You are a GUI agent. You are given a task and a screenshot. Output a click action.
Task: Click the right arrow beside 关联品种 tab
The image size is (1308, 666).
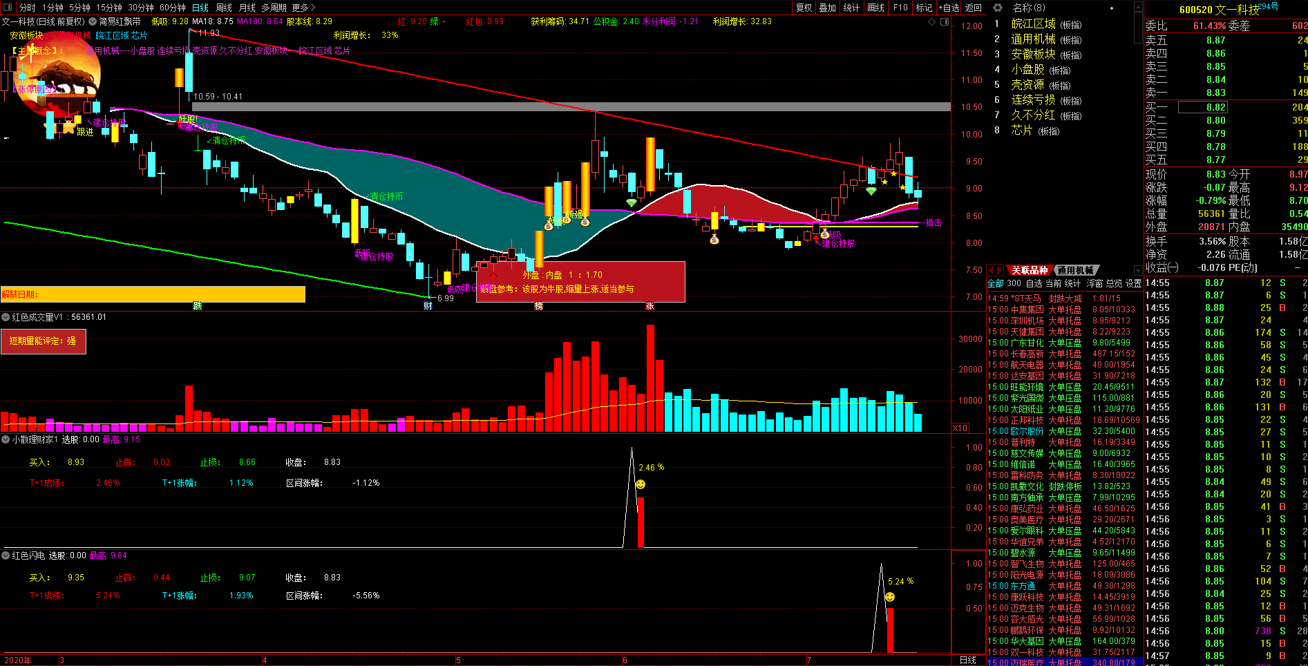[x=999, y=270]
